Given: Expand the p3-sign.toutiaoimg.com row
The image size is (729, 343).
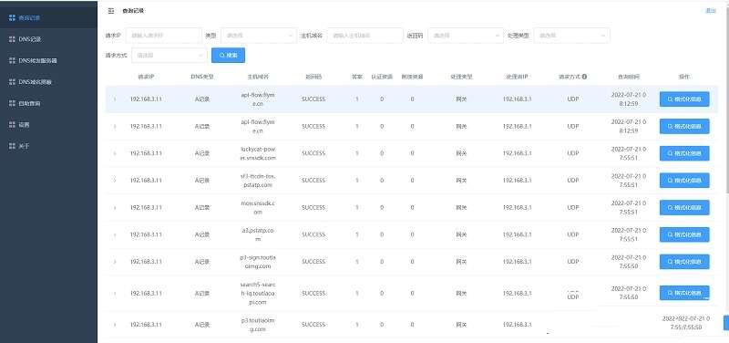Looking at the screenshot, I should coord(115,262).
